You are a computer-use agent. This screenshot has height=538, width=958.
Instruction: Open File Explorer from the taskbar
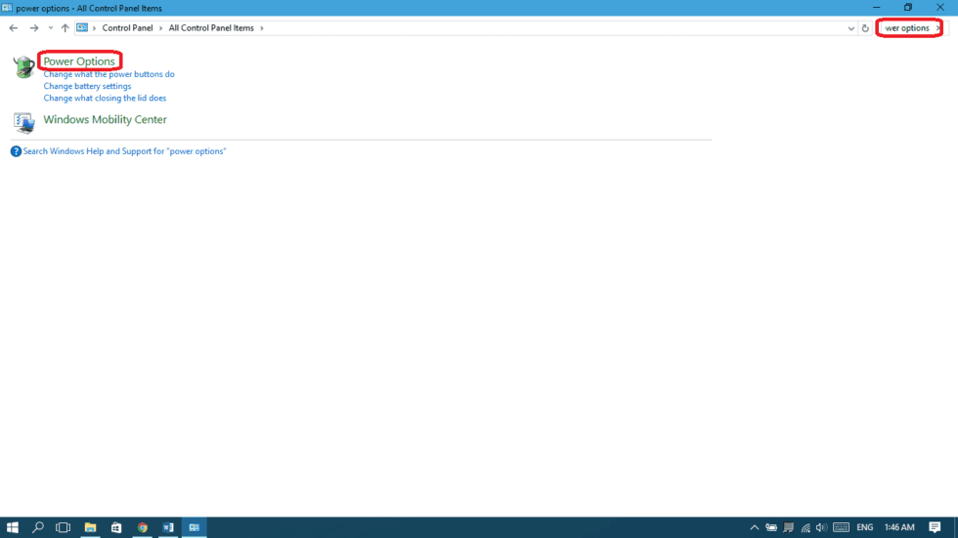tap(90, 527)
